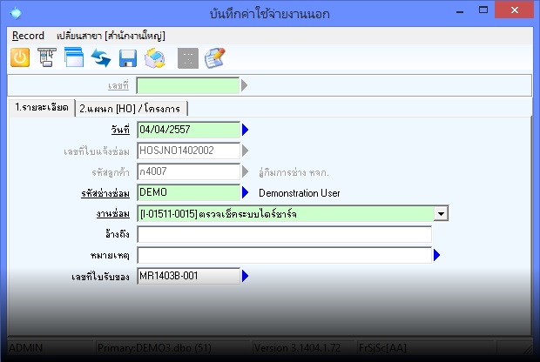Click the blue refresh arrows icon
540x362 pixels.
click(101, 57)
